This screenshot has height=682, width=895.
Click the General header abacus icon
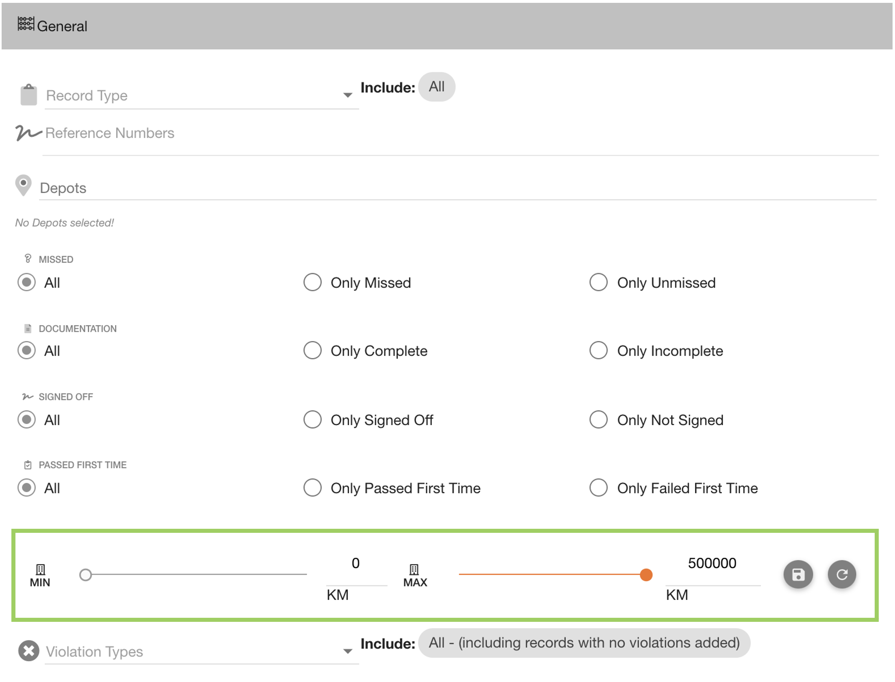(x=26, y=24)
